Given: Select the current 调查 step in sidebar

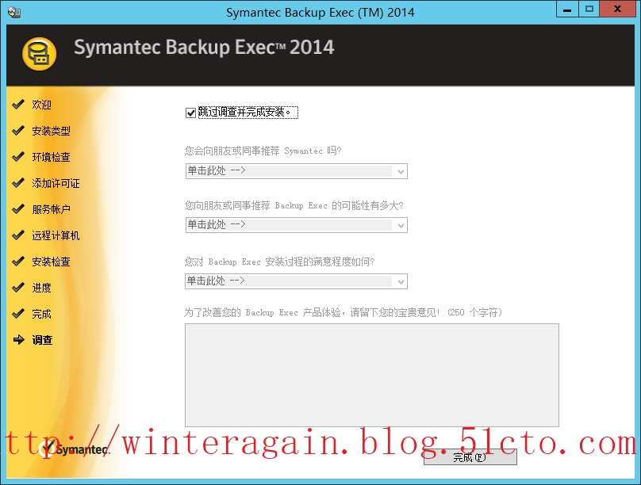Looking at the screenshot, I should [x=43, y=340].
